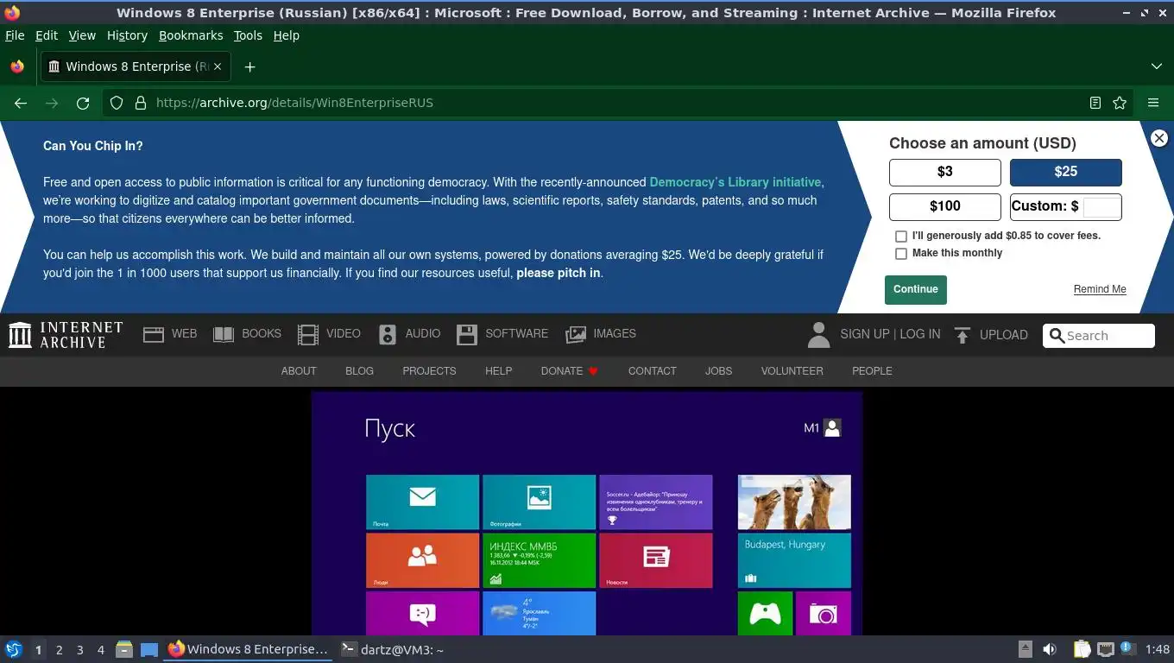Open the dartz@VM3 terminal taskbar item
The image size is (1174, 663).
coord(393,649)
